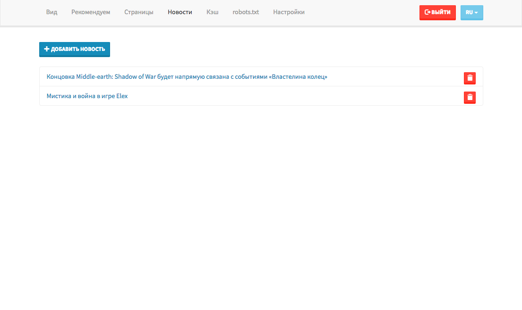Viewport: 522px width, 310px height.
Task: Open the robots.txt editor page
Action: click(x=246, y=12)
